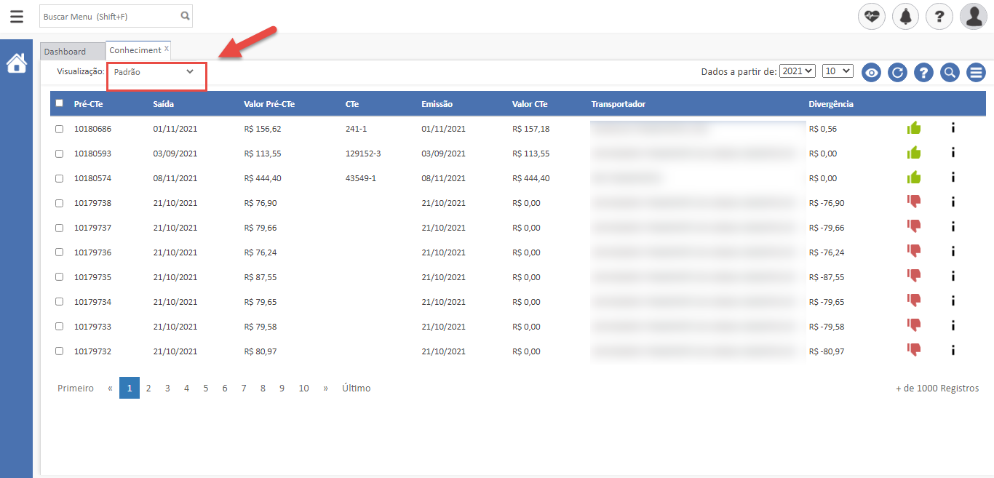The height and width of the screenshot is (478, 994).
Task: Open the user profile avatar
Action: (973, 16)
